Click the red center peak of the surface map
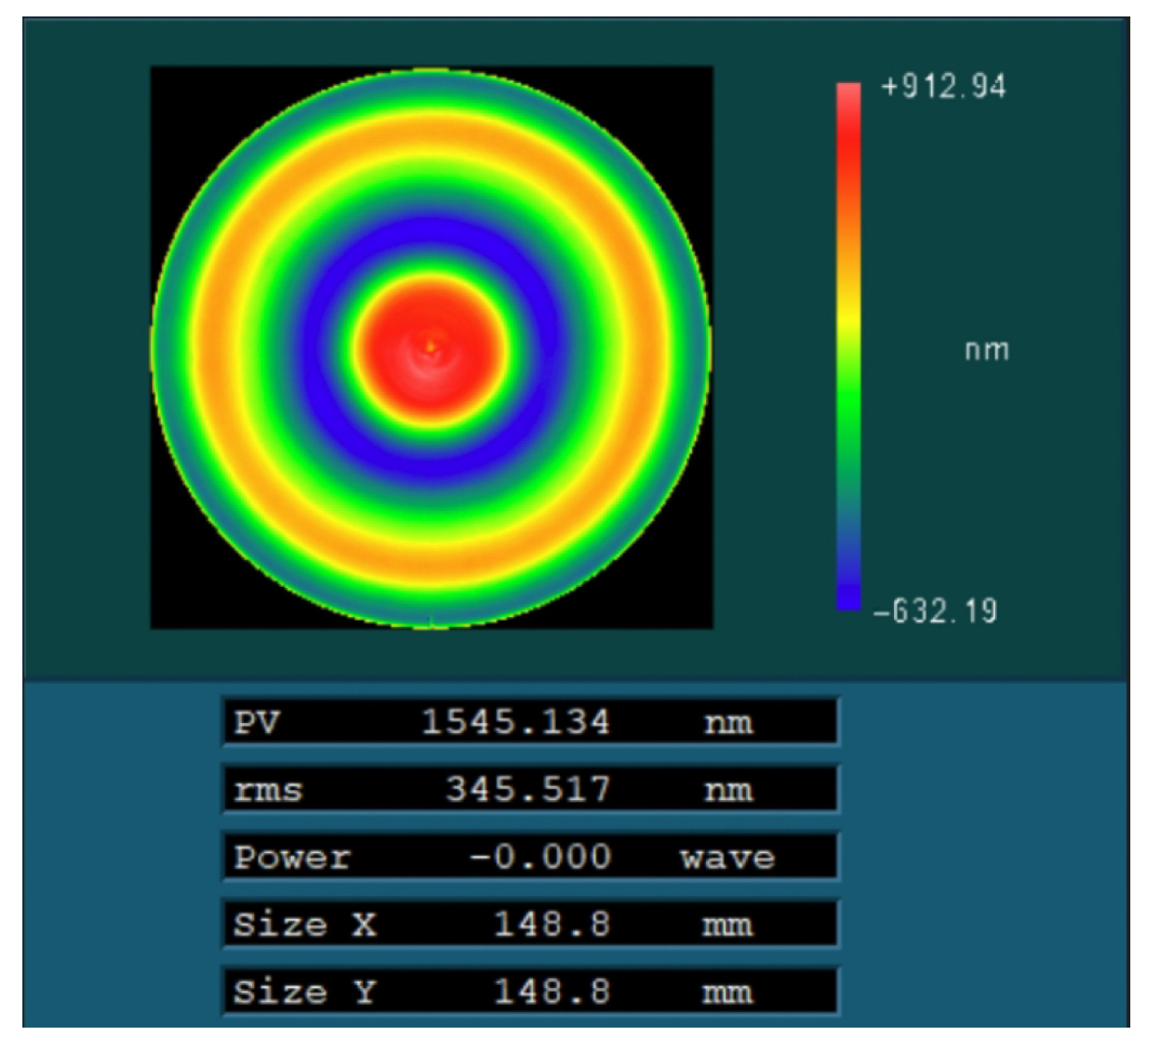 [431, 347]
